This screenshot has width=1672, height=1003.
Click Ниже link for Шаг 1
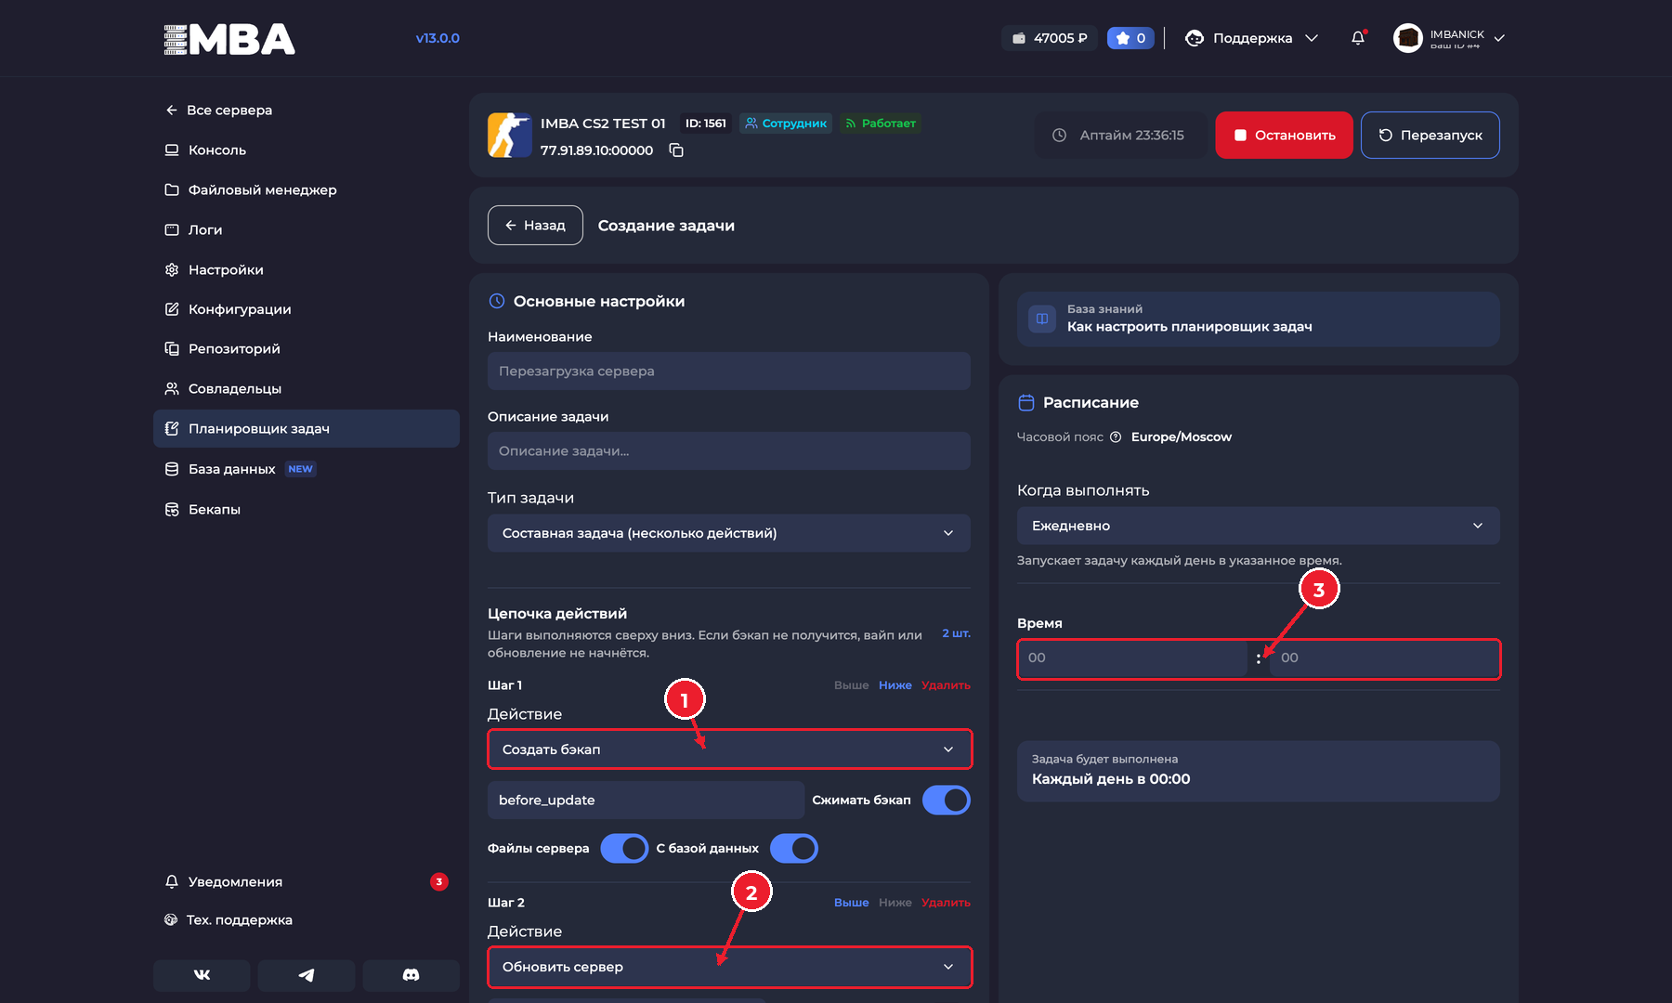(x=895, y=685)
